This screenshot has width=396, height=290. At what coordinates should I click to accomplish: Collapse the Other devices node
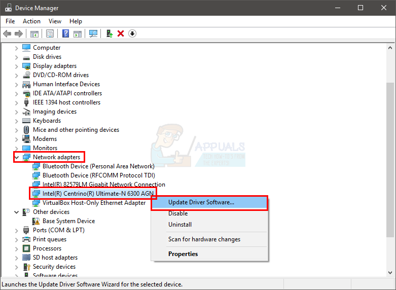(17, 212)
